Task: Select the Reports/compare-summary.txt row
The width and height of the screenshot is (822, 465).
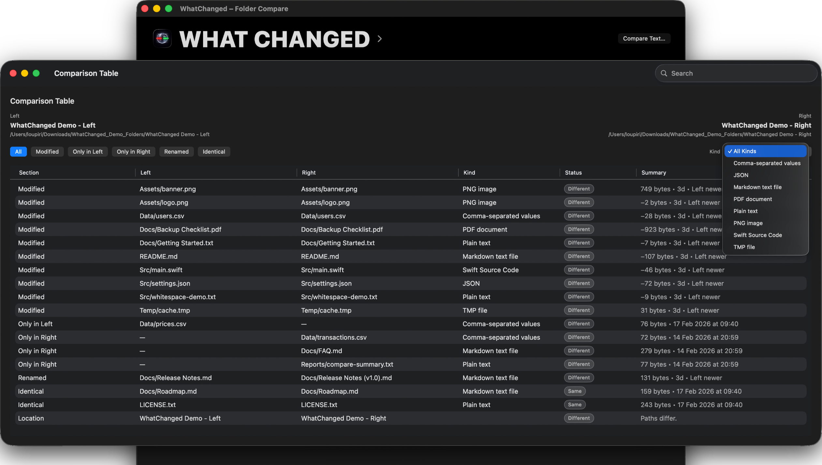Action: point(411,364)
